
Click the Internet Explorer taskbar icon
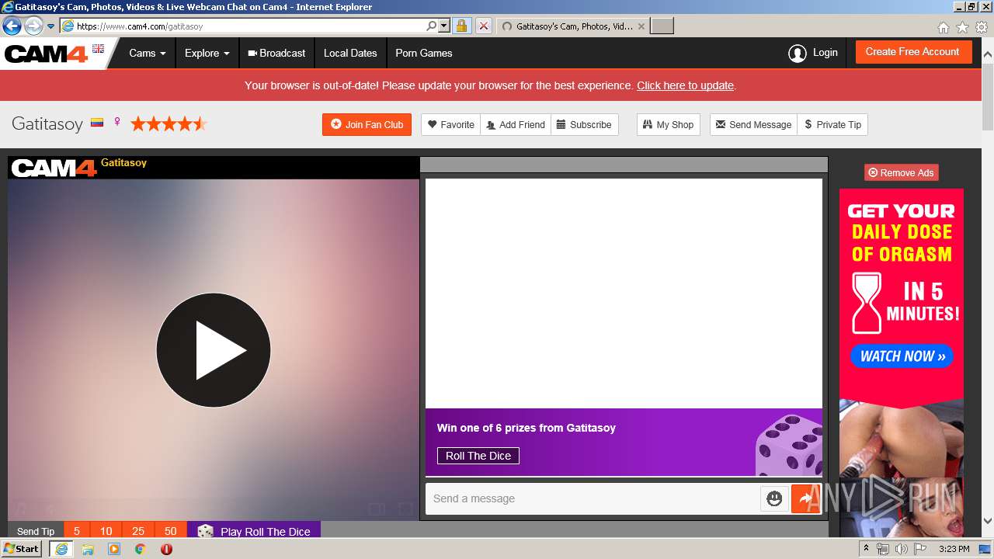tap(61, 549)
